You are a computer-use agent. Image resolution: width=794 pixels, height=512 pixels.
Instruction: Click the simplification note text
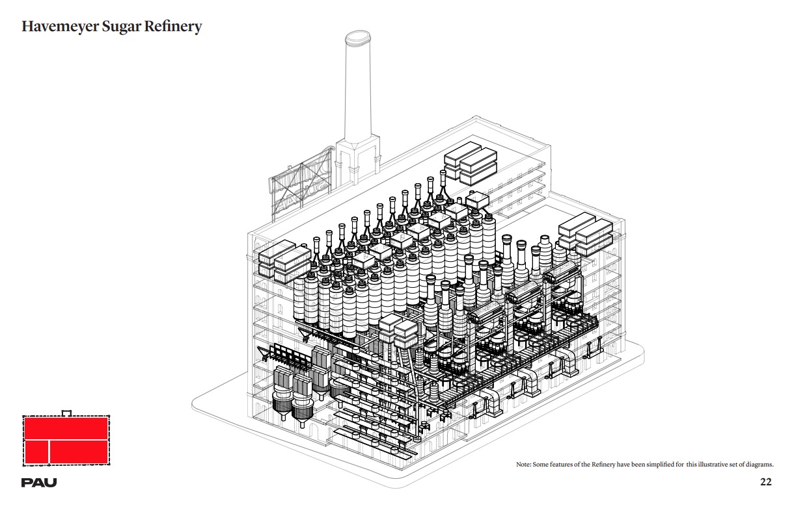tap(644, 465)
